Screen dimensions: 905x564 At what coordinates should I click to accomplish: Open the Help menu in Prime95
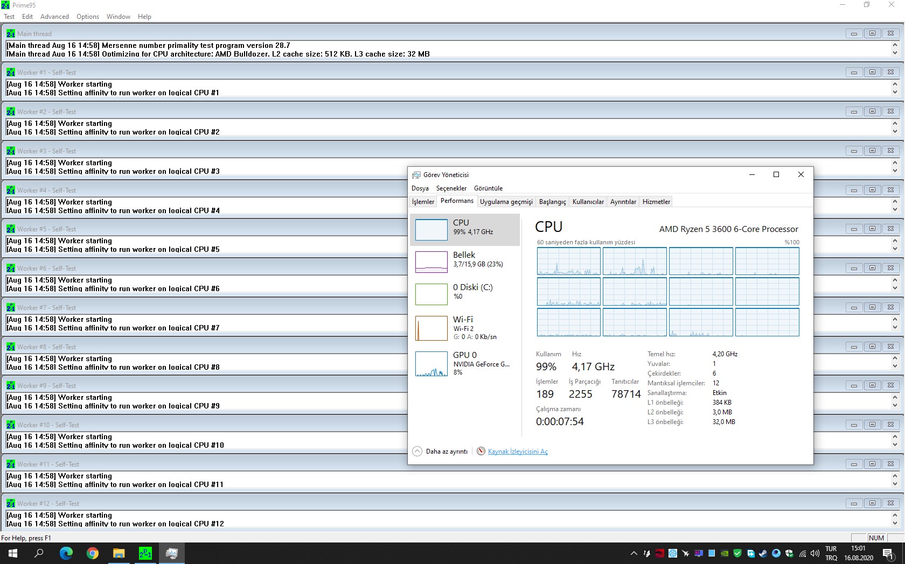click(144, 17)
